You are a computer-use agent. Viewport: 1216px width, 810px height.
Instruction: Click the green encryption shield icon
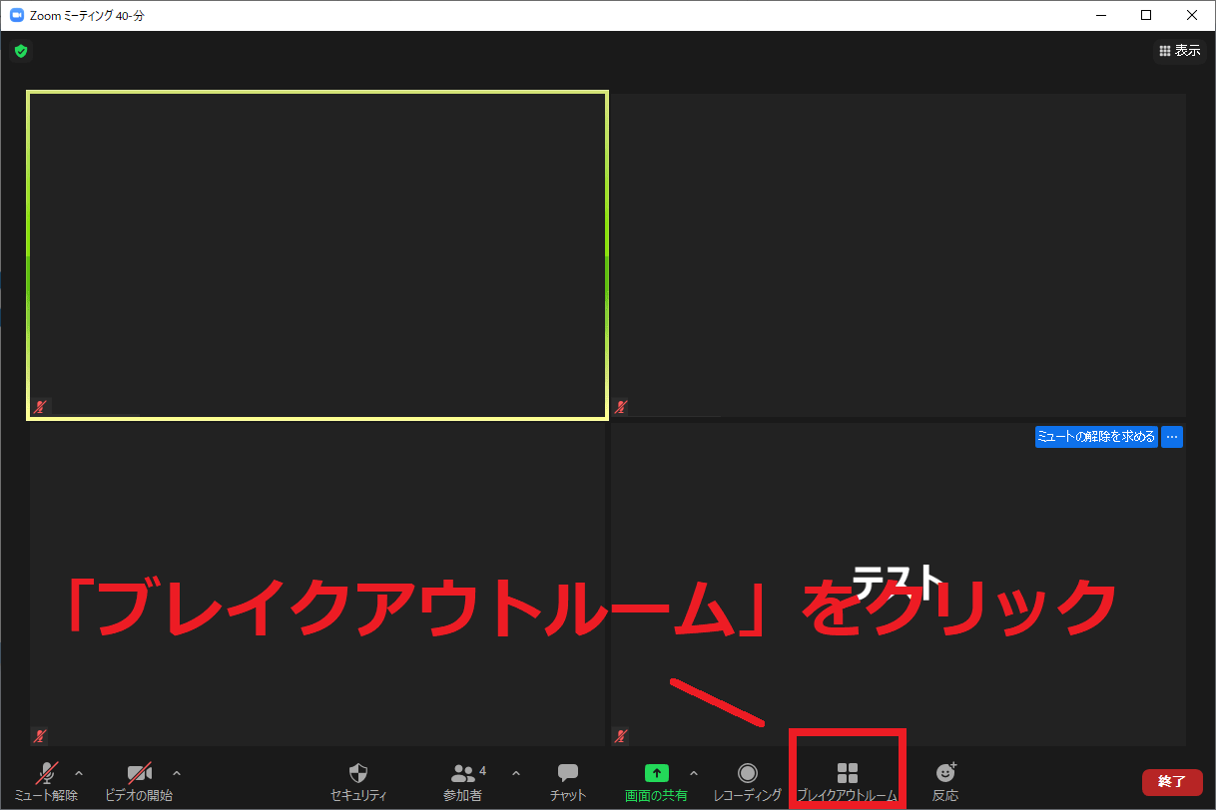coord(20,51)
